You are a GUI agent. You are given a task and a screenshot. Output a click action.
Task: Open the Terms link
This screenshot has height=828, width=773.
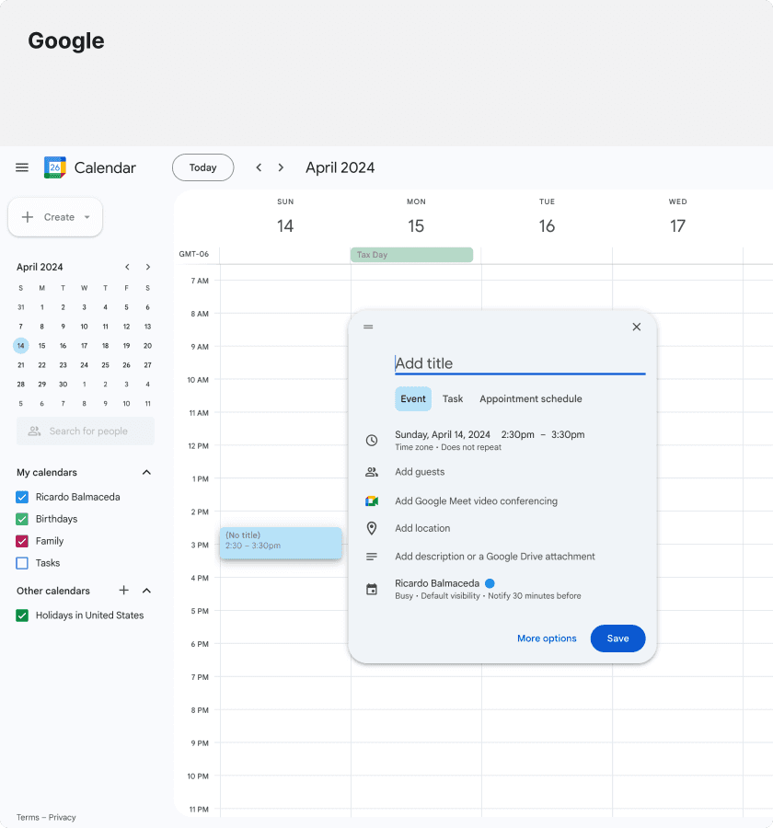[x=28, y=818]
